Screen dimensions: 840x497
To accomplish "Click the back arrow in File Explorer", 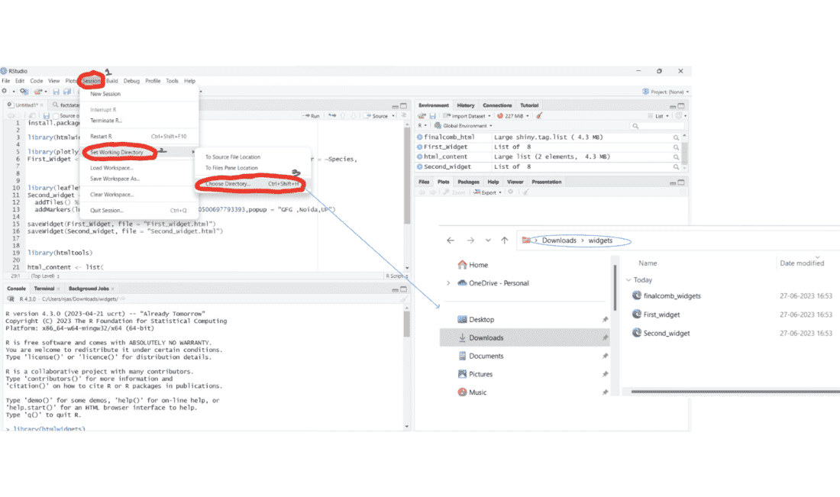I will 451,240.
